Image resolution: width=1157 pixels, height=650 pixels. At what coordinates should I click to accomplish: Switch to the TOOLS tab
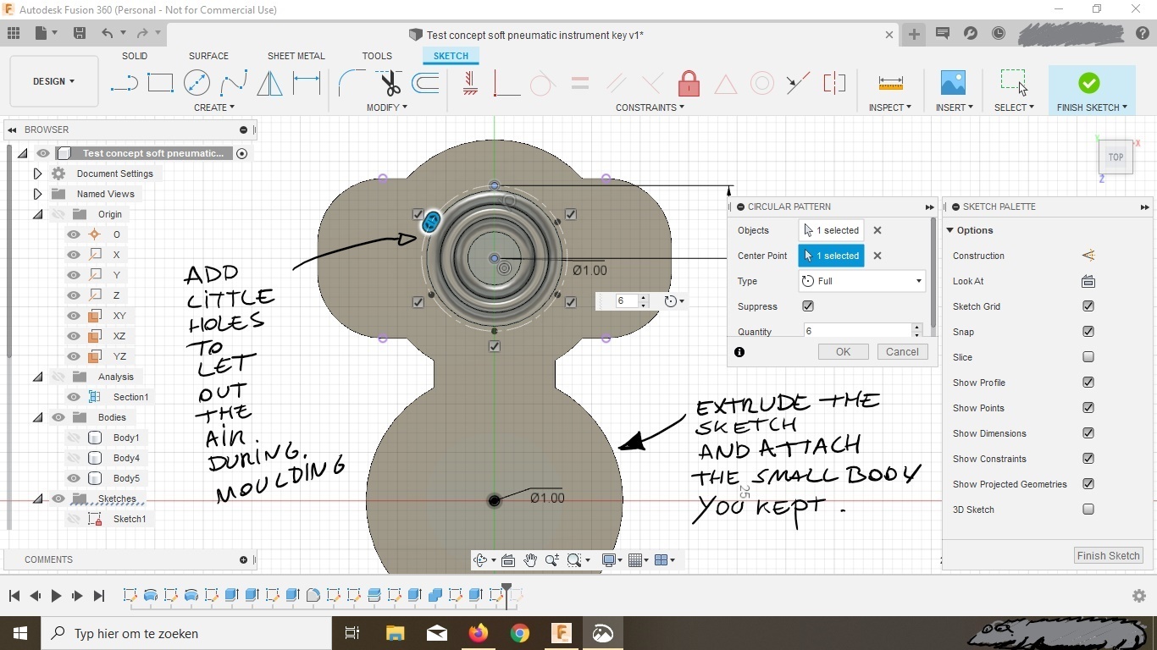[x=377, y=56]
